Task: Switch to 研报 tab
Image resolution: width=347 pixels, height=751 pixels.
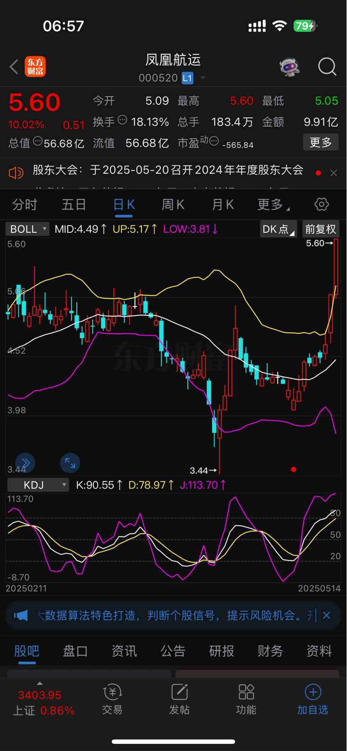Action: click(222, 651)
